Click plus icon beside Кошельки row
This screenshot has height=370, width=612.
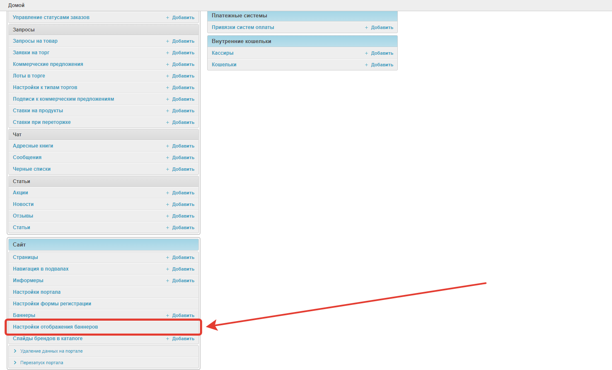pos(366,65)
